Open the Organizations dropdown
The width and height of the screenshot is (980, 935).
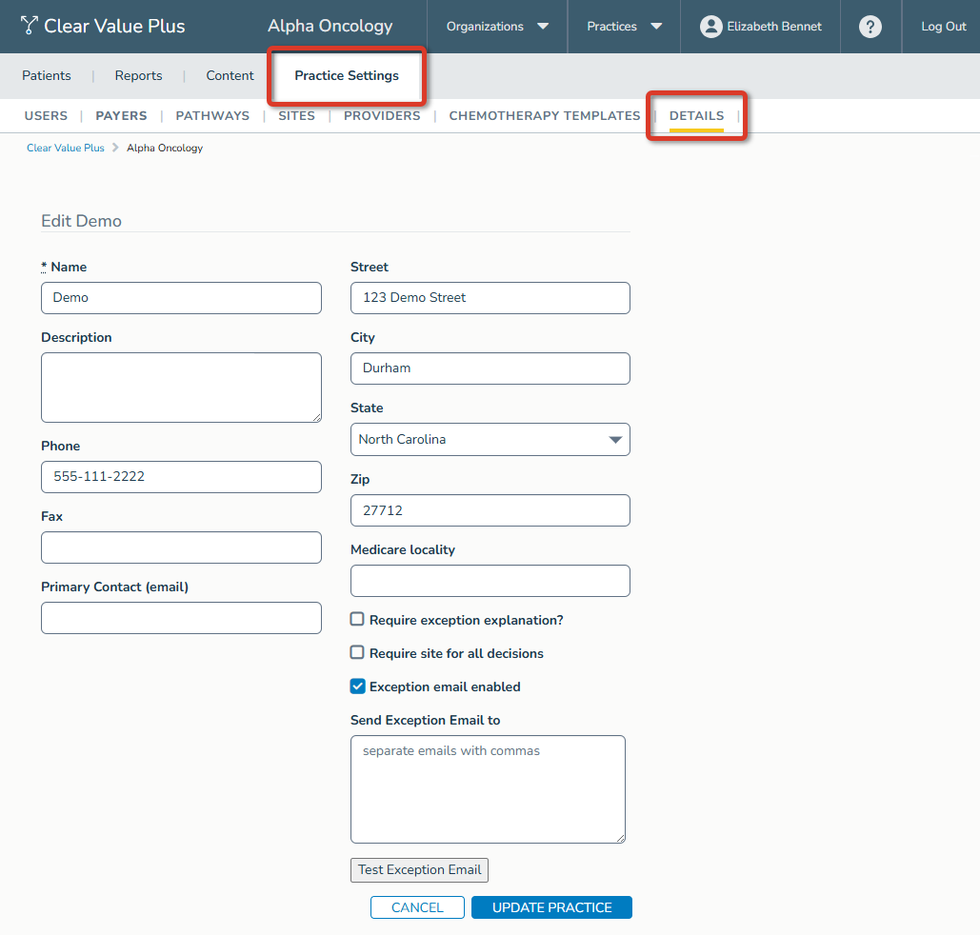[x=496, y=27]
